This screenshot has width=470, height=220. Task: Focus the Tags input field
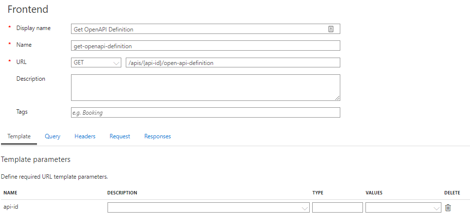(x=206, y=113)
